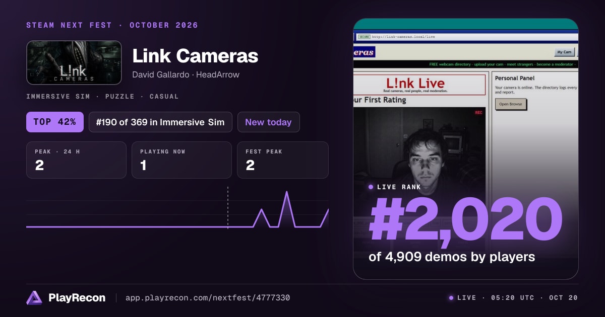Click the Open Browse button in Personal Panel
The image size is (605, 317).
coord(511,104)
